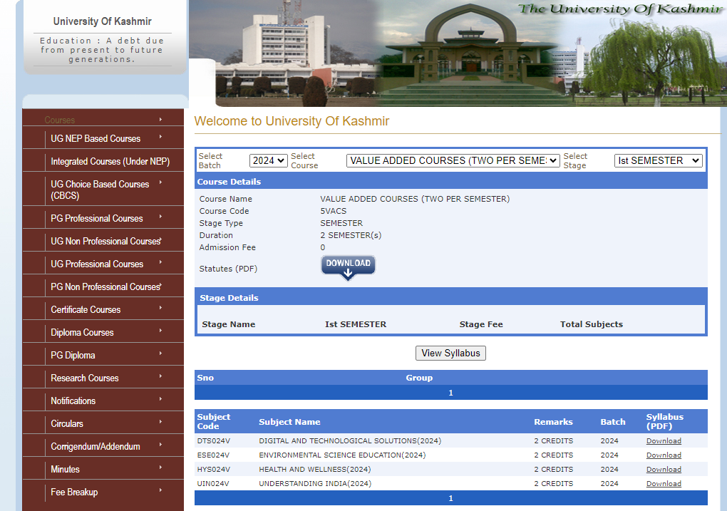The height and width of the screenshot is (511, 727).
Task: Click the University Of Kashmir logo title
Action: pos(103,21)
